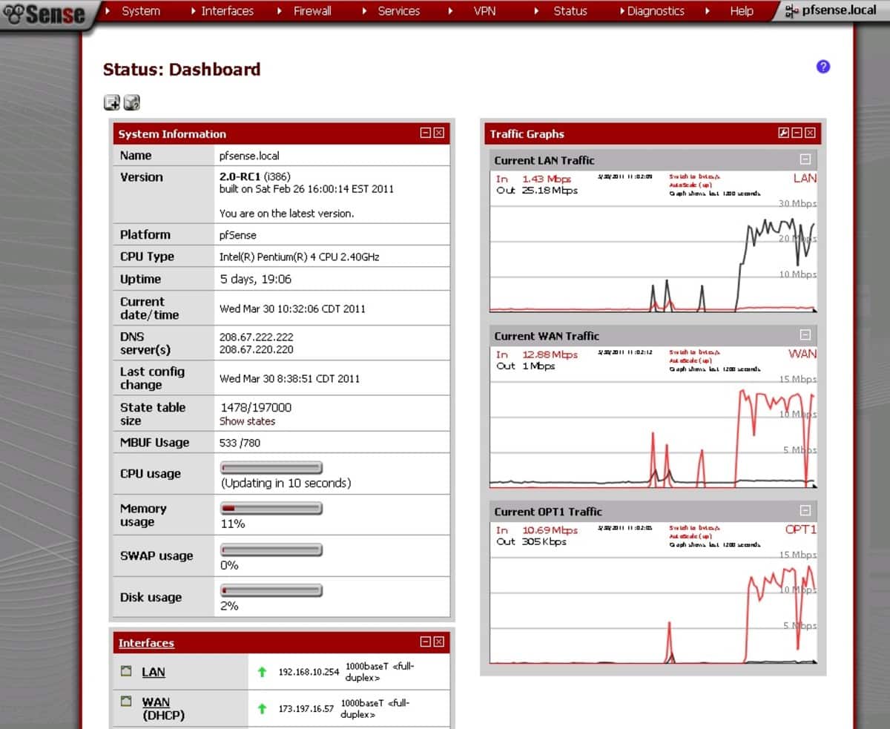Collapse the Current OPT1 Traffic graph
This screenshot has height=729, width=890.
(805, 511)
